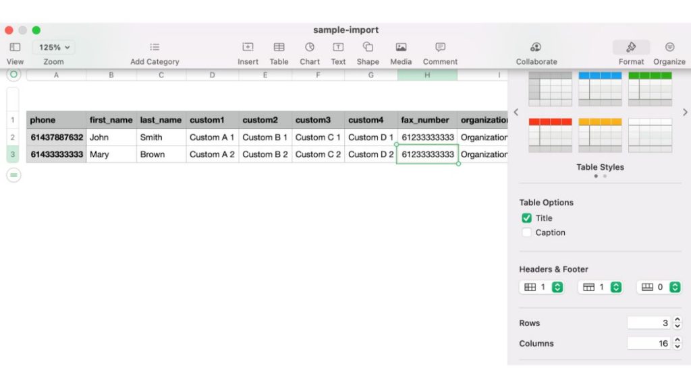This screenshot has width=691, height=388.
Task: Select the Custom C 1 cell
Action: click(x=319, y=137)
